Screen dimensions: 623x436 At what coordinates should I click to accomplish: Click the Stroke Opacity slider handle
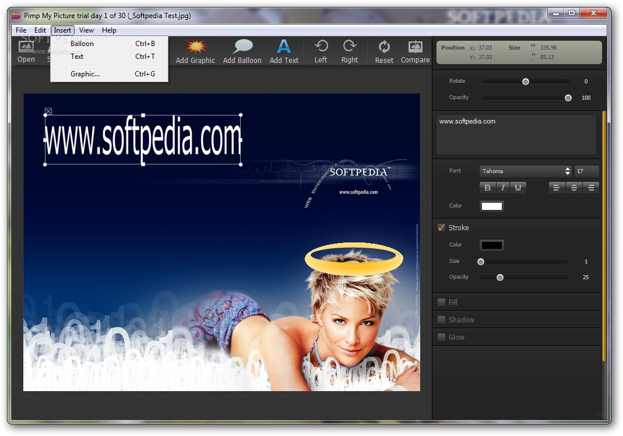pyautogui.click(x=500, y=277)
